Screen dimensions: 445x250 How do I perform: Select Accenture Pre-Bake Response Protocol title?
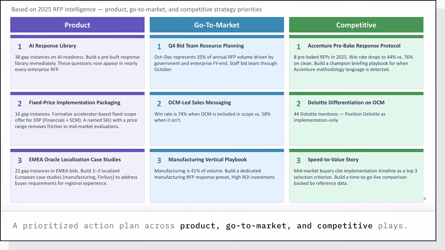click(x=354, y=46)
